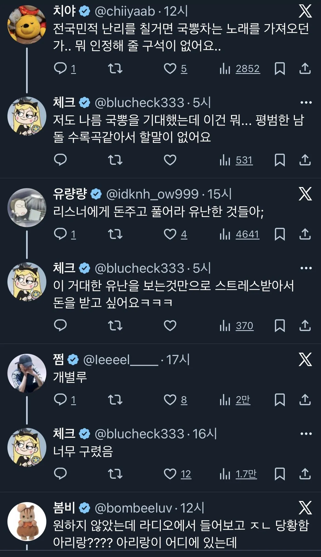Open the @leeeel_____ profile handle
Image resolution: width=321 pixels, height=557 pixels.
(120, 360)
